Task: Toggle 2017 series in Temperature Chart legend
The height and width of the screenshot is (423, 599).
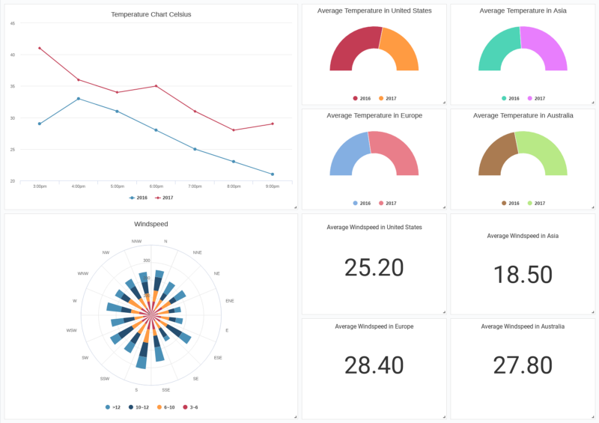Action: click(x=163, y=198)
